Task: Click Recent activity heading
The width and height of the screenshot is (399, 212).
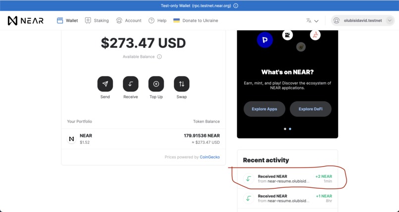Action: point(266,160)
